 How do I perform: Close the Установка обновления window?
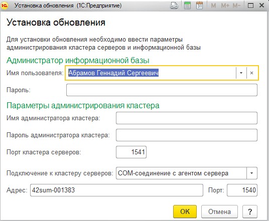(x=261, y=6)
